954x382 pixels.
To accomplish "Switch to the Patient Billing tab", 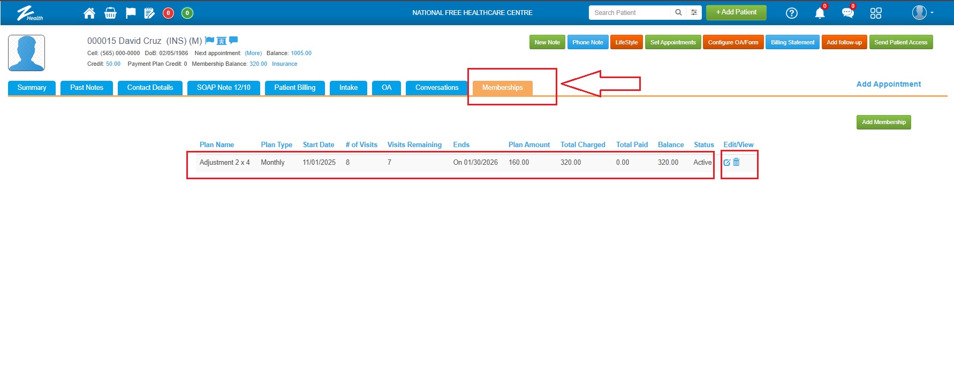I will [294, 88].
